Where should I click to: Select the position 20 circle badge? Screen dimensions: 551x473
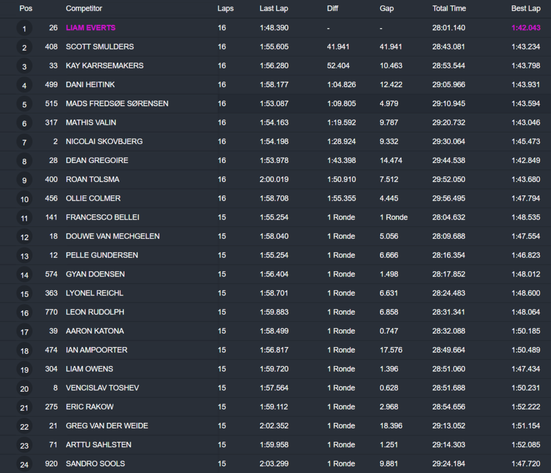coord(24,389)
